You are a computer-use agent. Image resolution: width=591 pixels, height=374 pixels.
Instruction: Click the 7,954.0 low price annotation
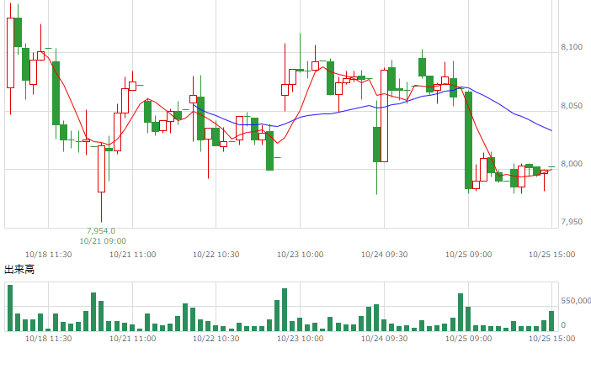coord(101,230)
